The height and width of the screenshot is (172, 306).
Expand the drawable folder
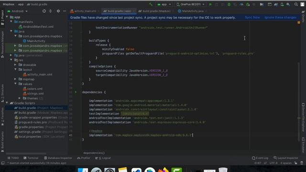pos(15,65)
